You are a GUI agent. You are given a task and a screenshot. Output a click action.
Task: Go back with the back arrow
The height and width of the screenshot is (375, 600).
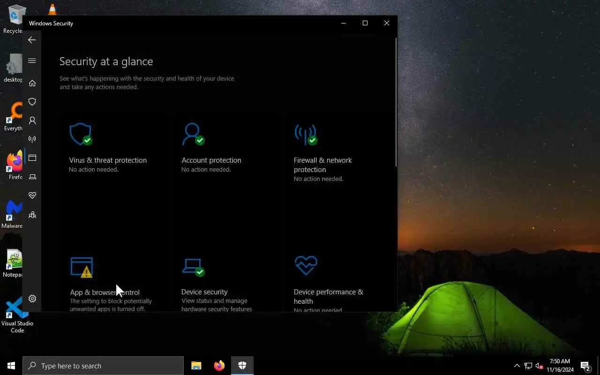click(32, 40)
